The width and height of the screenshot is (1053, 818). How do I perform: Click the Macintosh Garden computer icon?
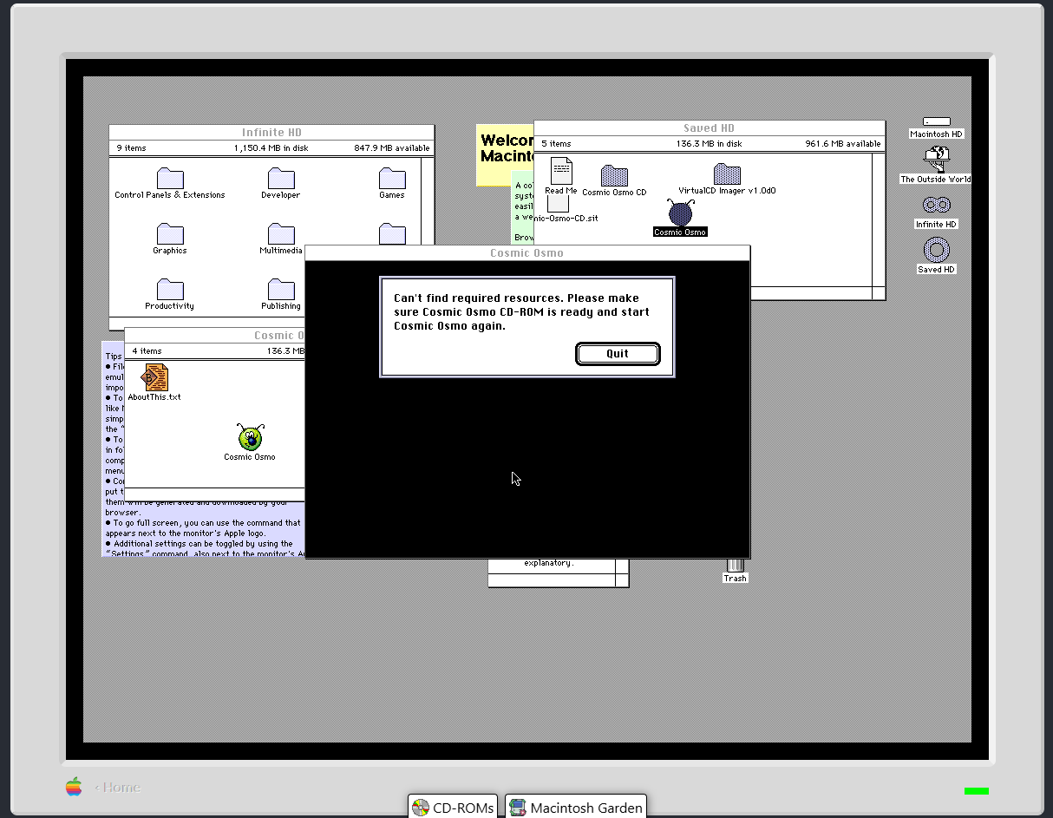(x=518, y=808)
